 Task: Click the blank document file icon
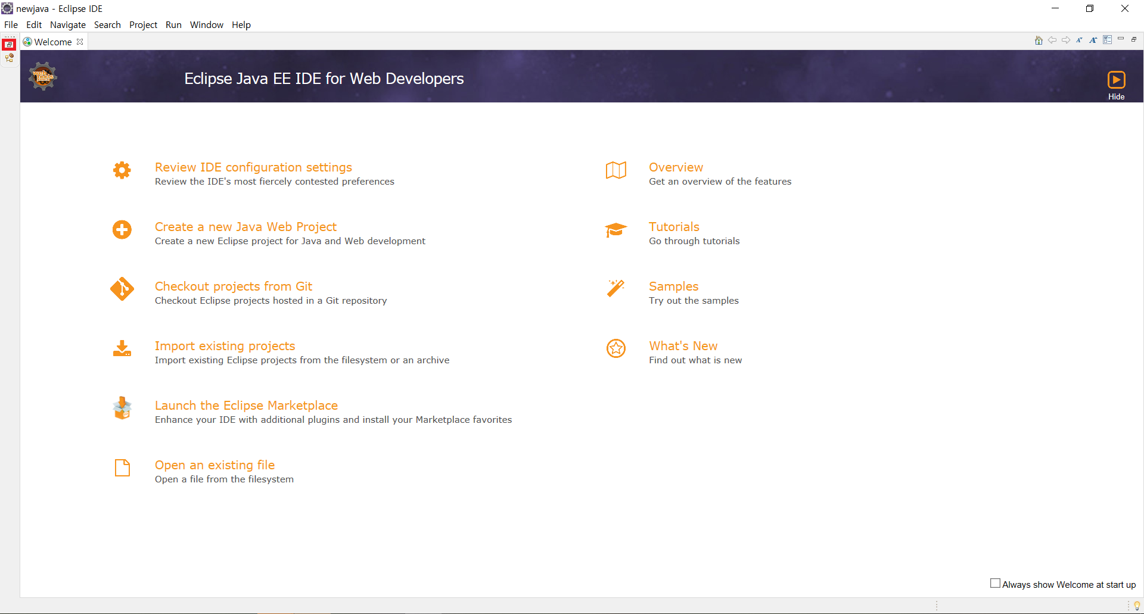(122, 467)
